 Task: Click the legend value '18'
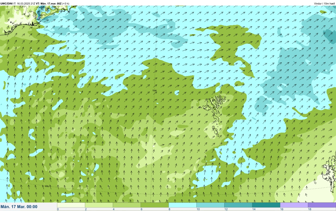tap(309, 209)
